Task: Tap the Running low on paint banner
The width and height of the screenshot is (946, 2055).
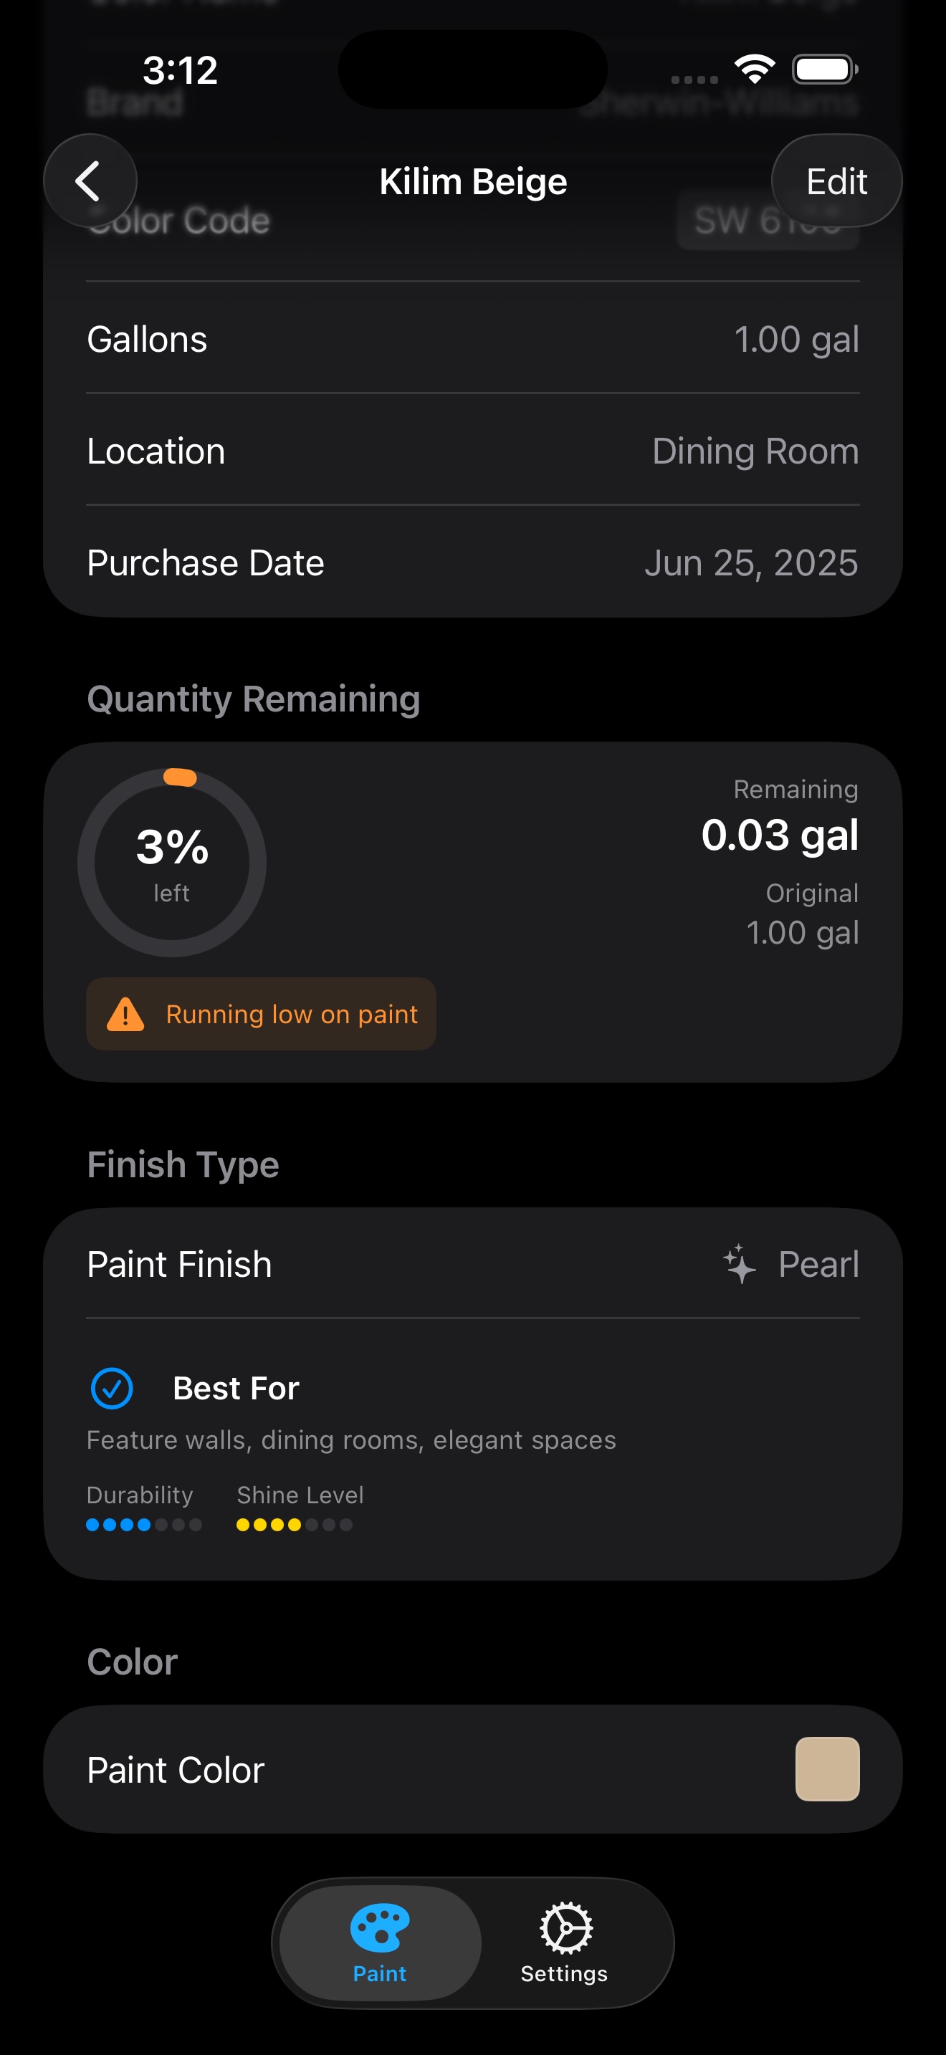Action: click(261, 1014)
